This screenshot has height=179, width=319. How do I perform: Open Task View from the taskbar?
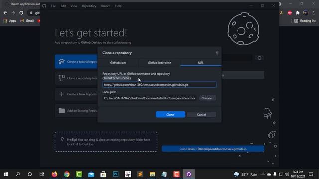click(42, 174)
